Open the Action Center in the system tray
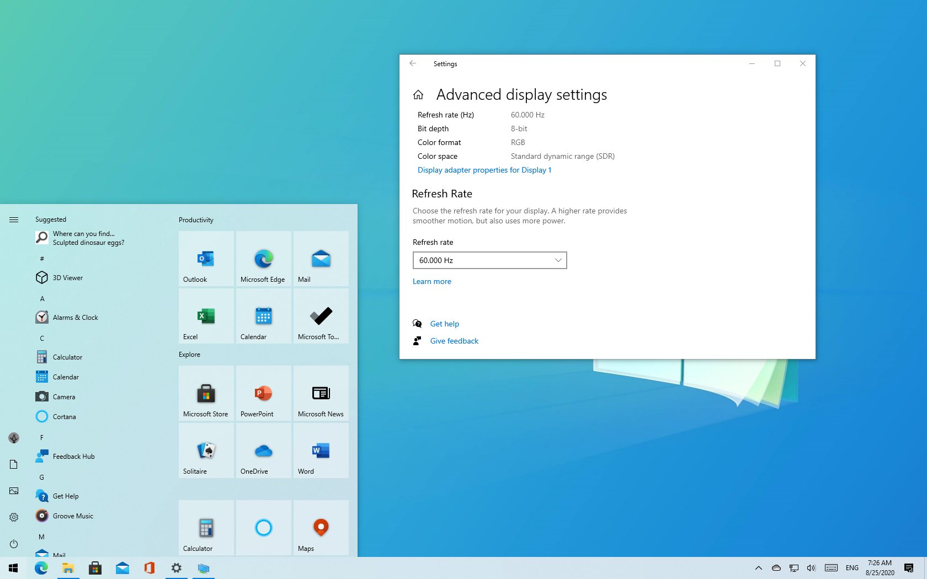927x579 pixels. [x=909, y=567]
